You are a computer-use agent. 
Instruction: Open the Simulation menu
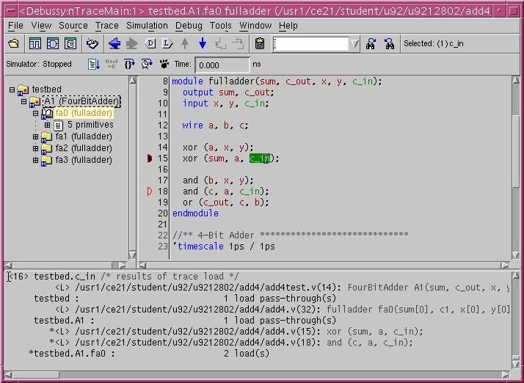(x=147, y=26)
